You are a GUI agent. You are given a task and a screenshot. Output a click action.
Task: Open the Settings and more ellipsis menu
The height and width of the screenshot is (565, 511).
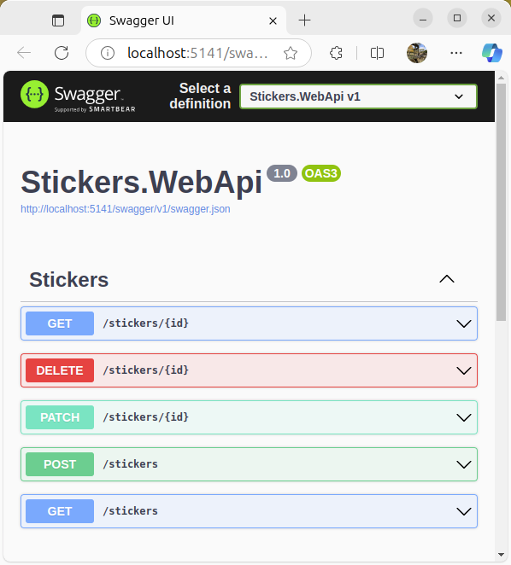click(456, 53)
